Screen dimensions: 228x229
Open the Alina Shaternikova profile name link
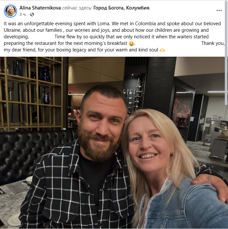(x=40, y=8)
